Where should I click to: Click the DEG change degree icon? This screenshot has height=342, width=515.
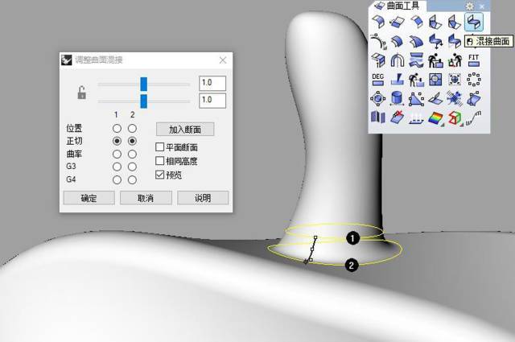[x=377, y=79]
